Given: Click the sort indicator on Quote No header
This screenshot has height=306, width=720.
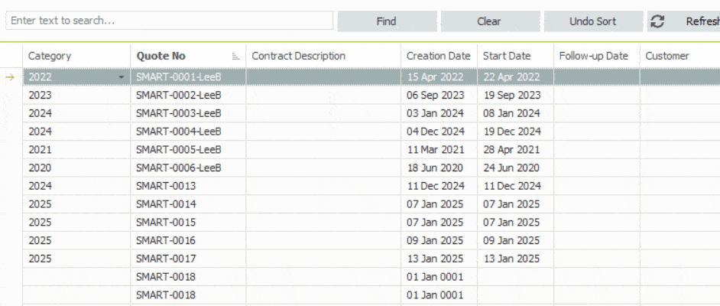Looking at the screenshot, I should 235,57.
